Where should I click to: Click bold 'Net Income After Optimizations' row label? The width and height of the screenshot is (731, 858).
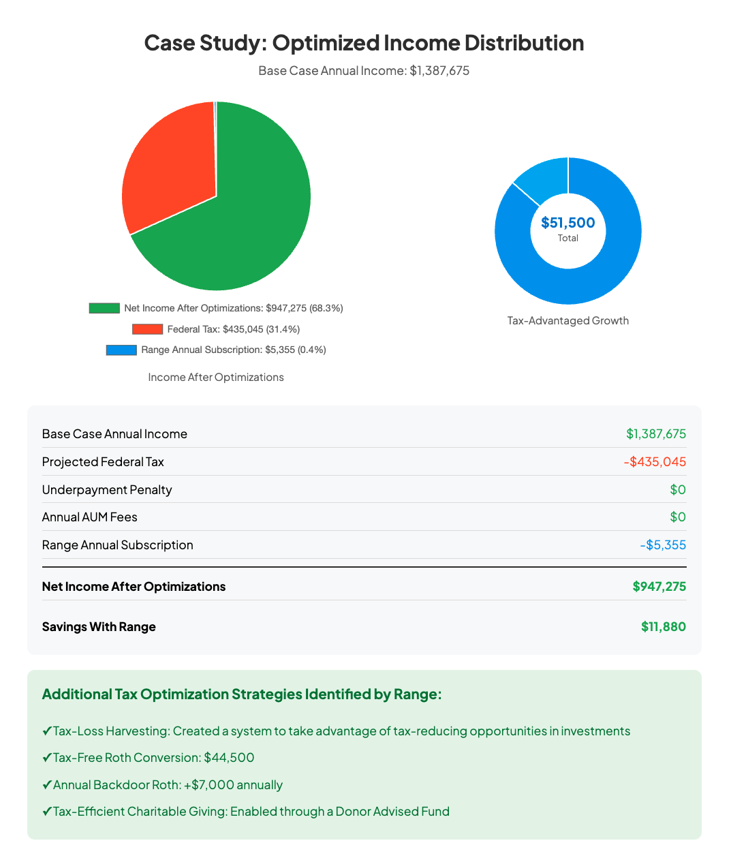[134, 587]
